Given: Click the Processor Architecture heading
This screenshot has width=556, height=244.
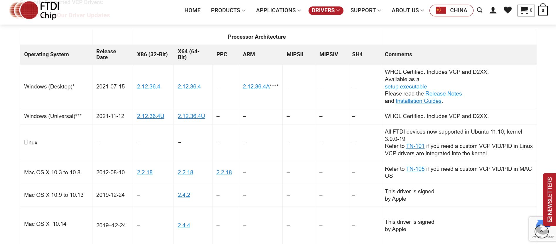Looking at the screenshot, I should pos(257,37).
